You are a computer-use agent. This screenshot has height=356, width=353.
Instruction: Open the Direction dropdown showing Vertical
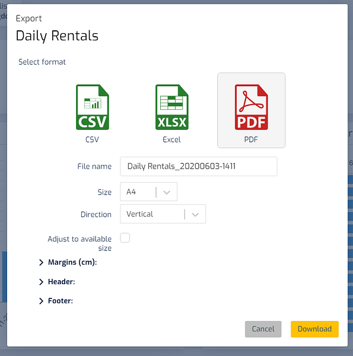[x=163, y=214]
